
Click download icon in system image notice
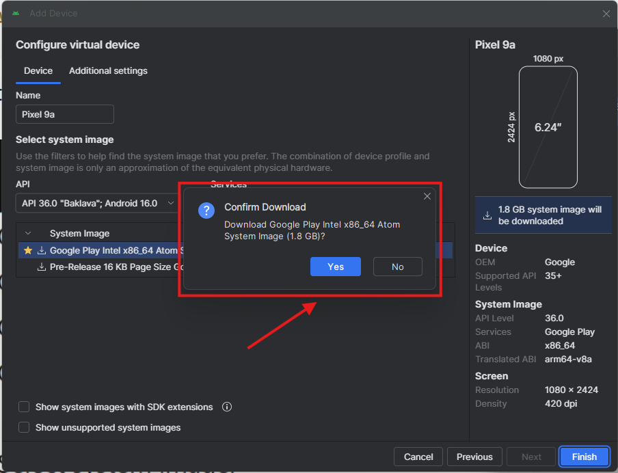487,215
